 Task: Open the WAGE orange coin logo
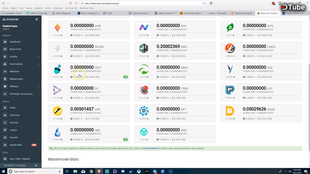click(230, 111)
